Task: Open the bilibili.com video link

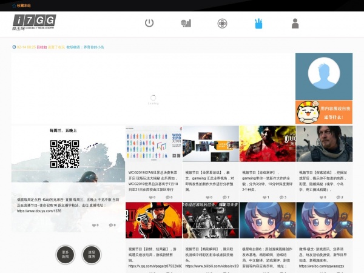Action: [x=212, y=266]
